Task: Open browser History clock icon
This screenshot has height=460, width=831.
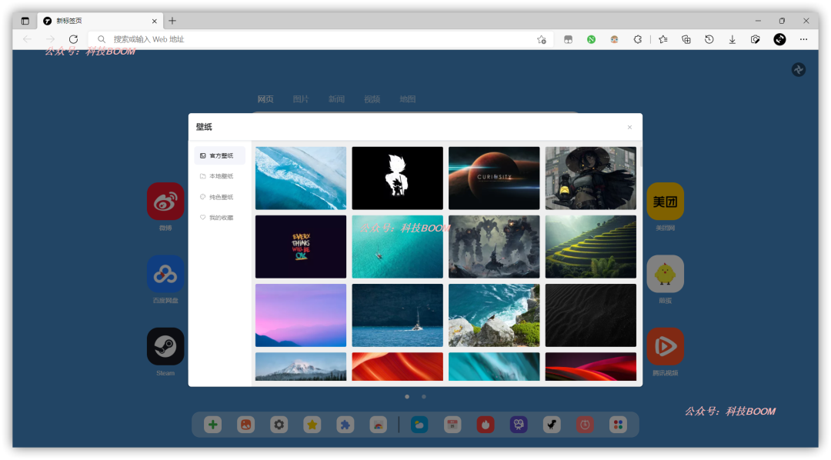Action: pos(709,39)
